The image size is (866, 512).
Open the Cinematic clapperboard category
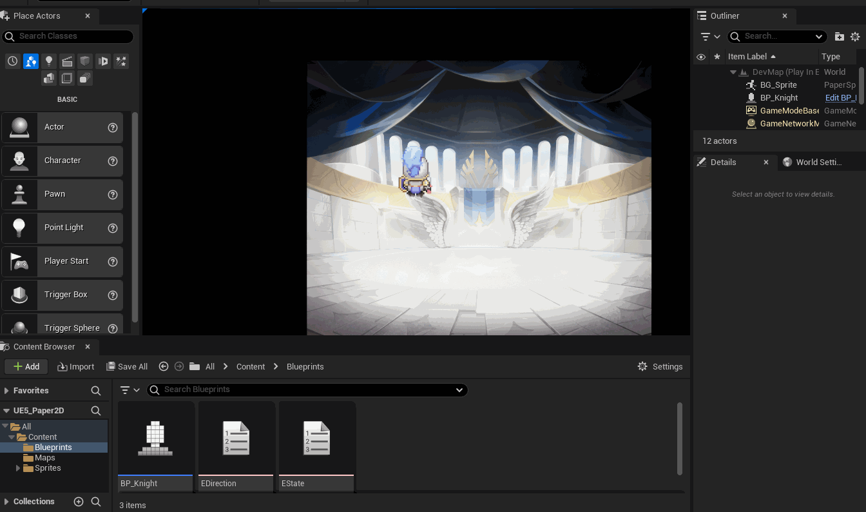click(x=67, y=61)
